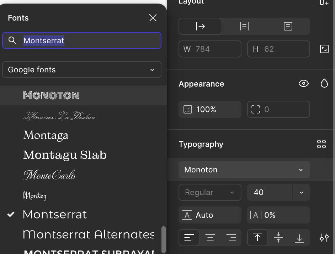Align text center
The height and width of the screenshot is (254, 335).
coord(210,237)
